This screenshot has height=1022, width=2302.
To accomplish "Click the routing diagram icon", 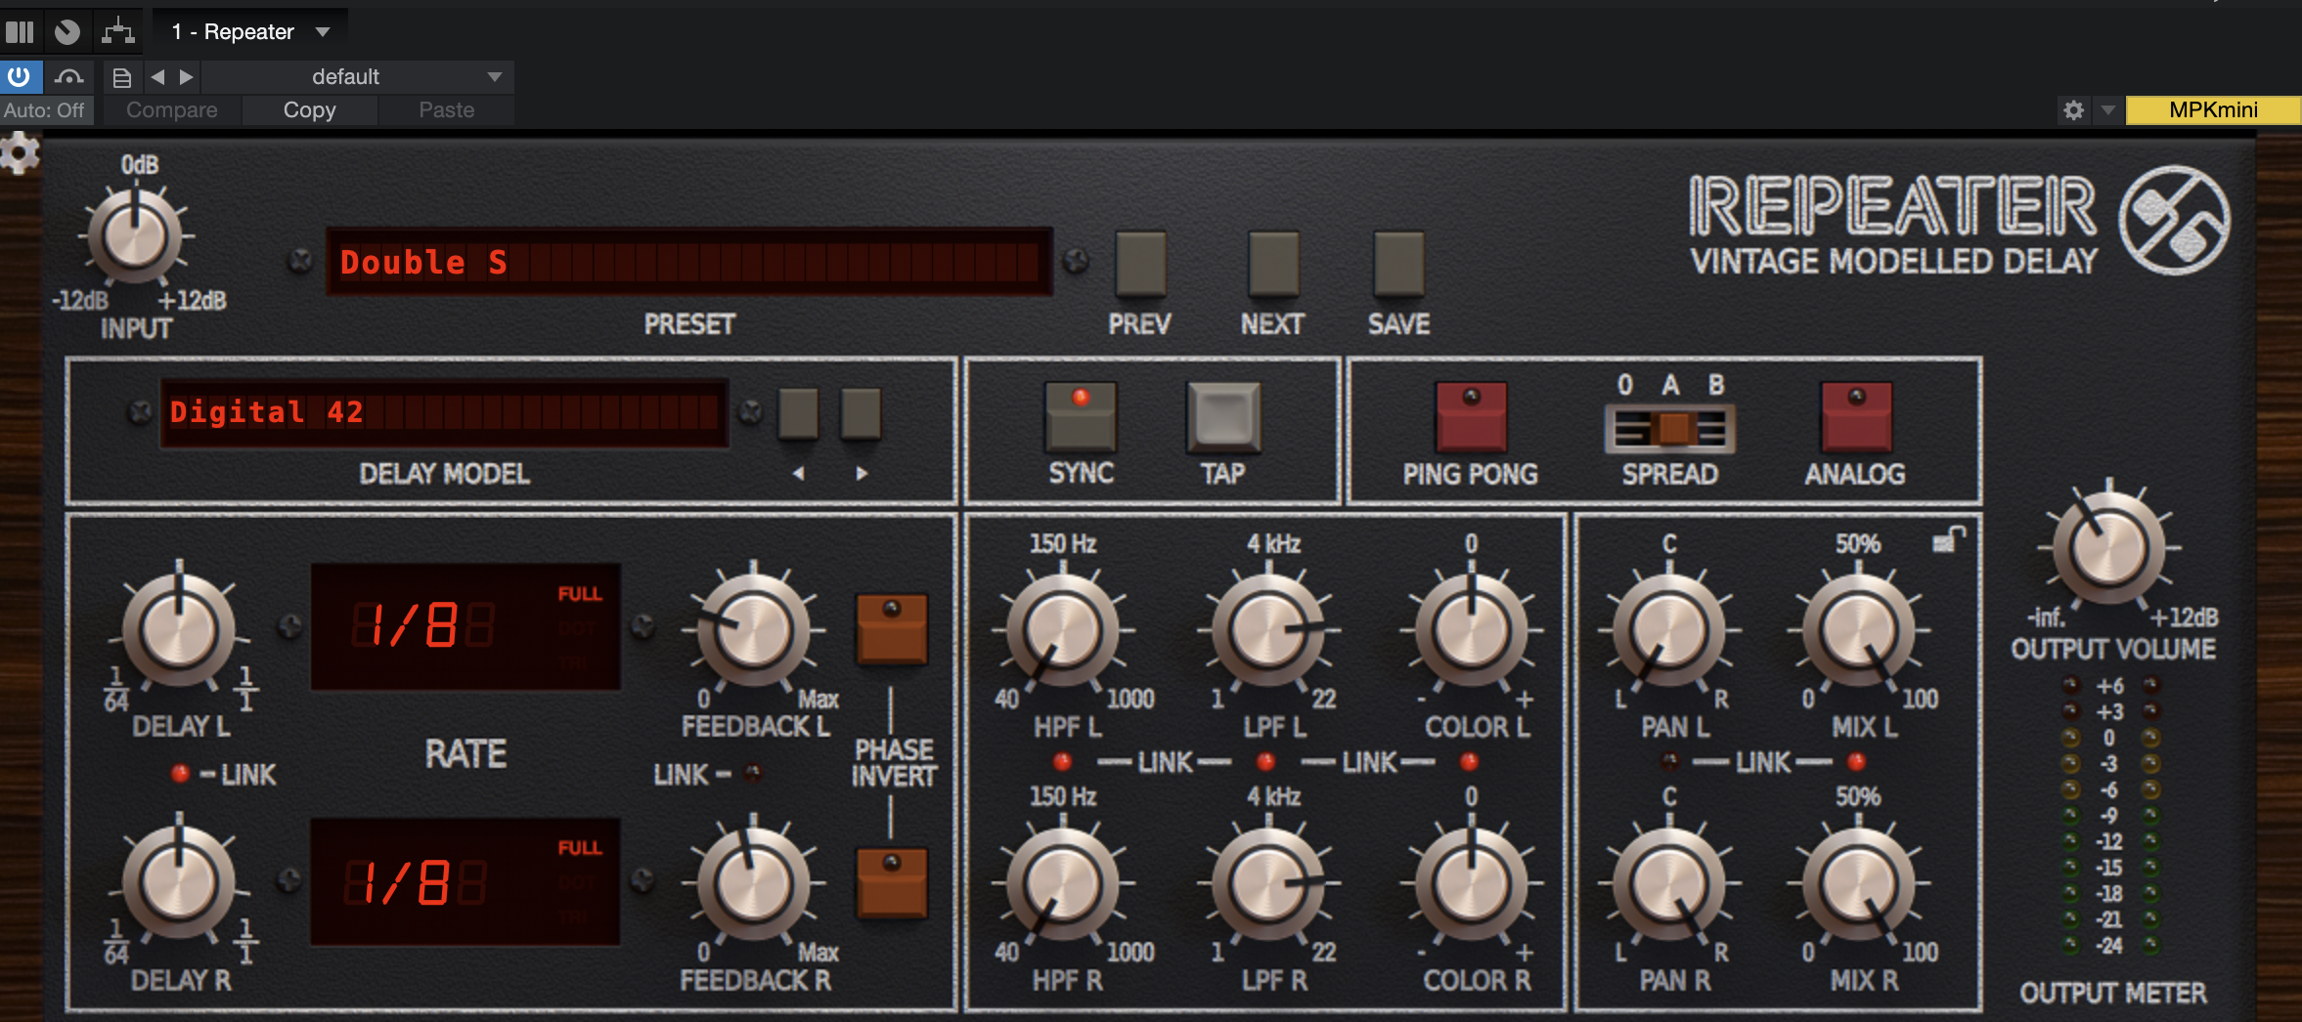I will (115, 30).
